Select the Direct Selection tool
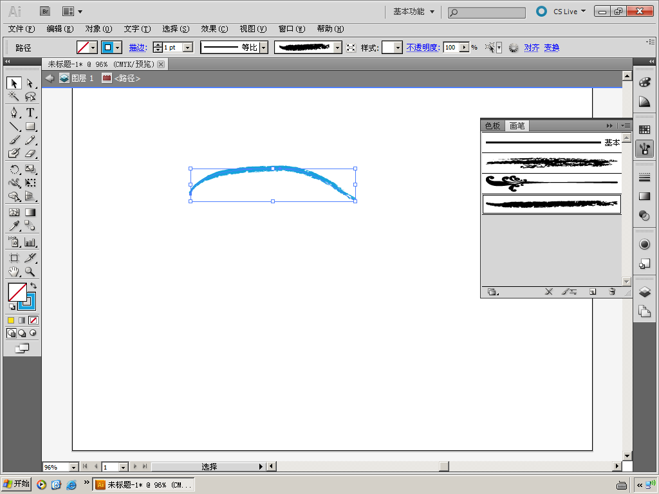The height and width of the screenshot is (494, 659). [x=30, y=83]
